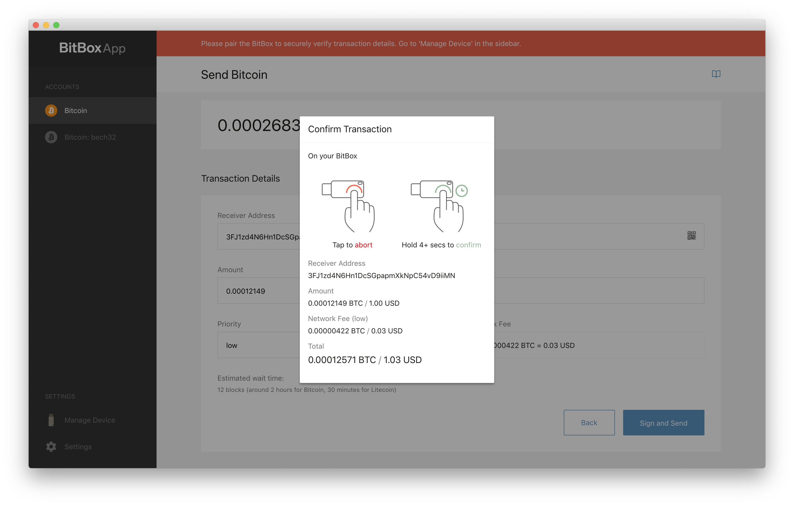Image resolution: width=794 pixels, height=506 pixels.
Task: Click the QR code scan icon
Action: pos(691,236)
